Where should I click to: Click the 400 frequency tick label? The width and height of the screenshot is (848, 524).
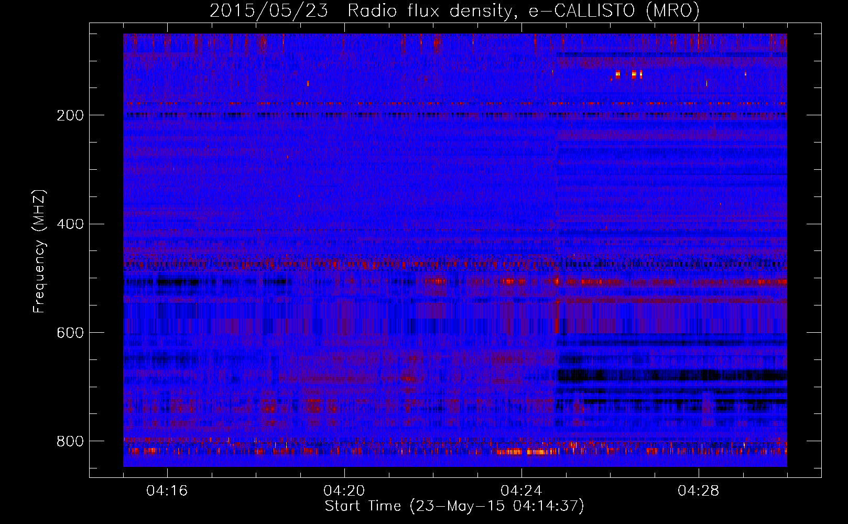70,224
